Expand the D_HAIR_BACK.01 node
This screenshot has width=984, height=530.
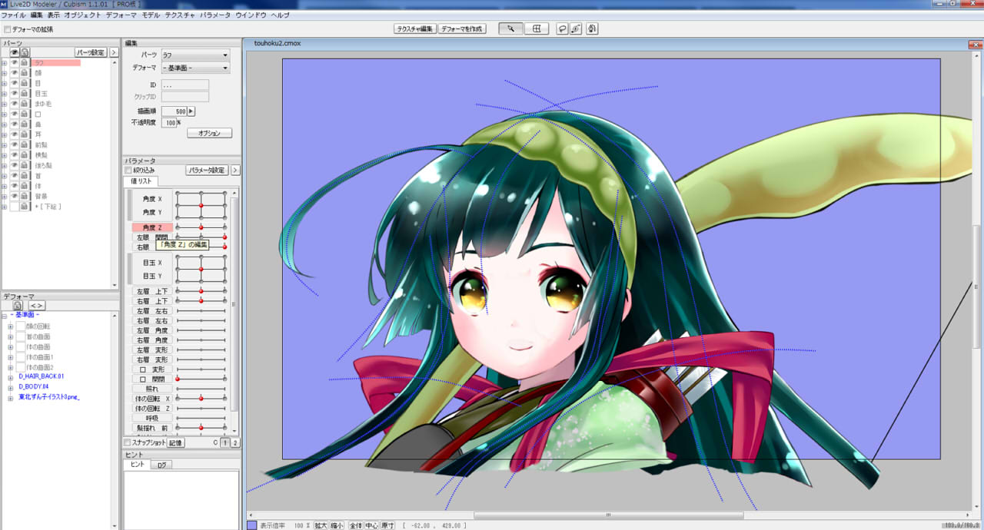point(11,377)
